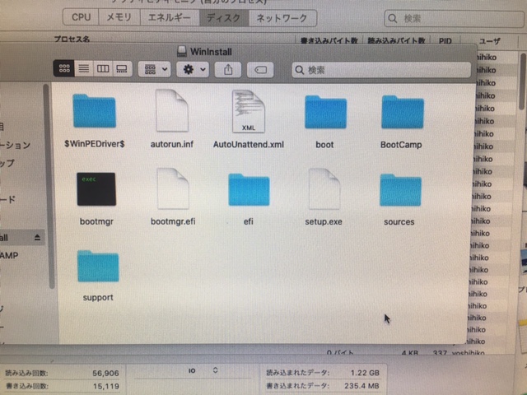527x395 pixels.
Task: Open the group-by arrangement dropdown
Action: (154, 69)
